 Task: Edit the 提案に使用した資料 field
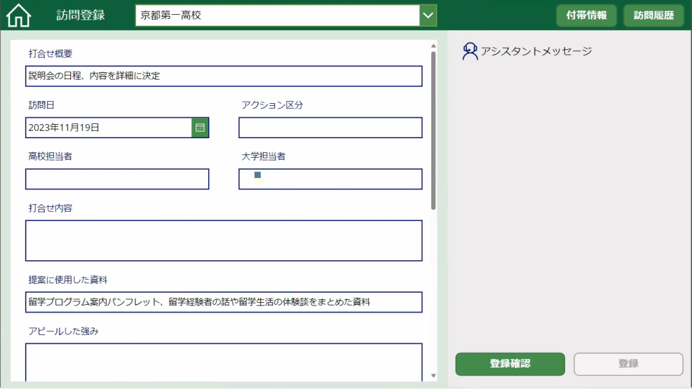pyautogui.click(x=224, y=302)
